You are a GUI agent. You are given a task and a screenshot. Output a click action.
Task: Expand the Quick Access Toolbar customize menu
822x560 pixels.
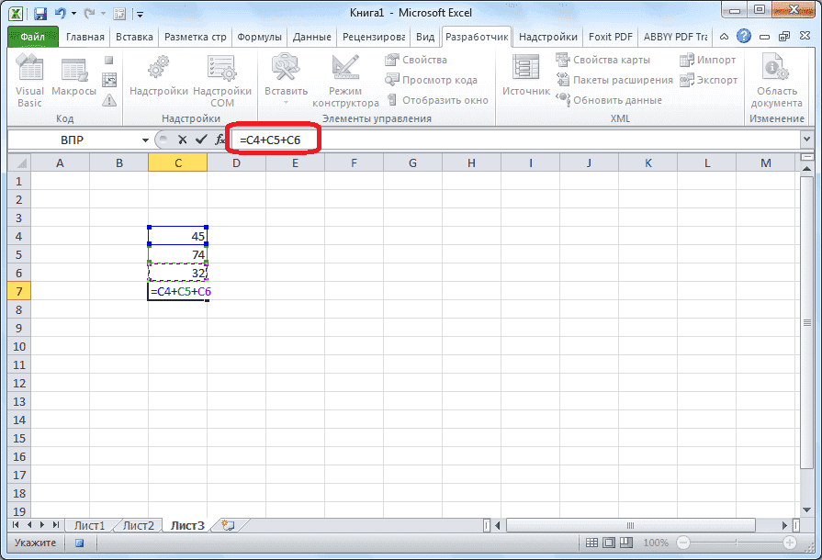139,14
